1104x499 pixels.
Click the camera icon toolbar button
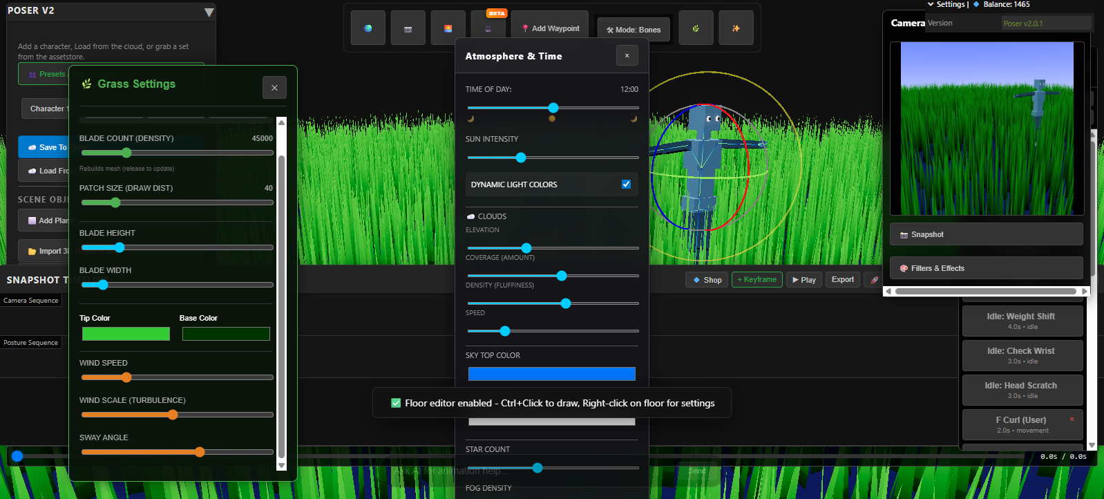(408, 28)
